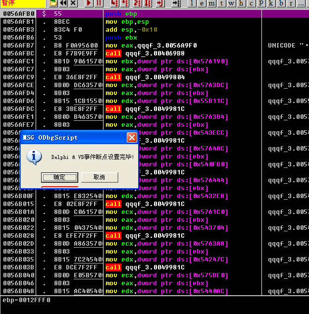
Task: Open Threads window with 't' button
Action: tap(221, 3)
